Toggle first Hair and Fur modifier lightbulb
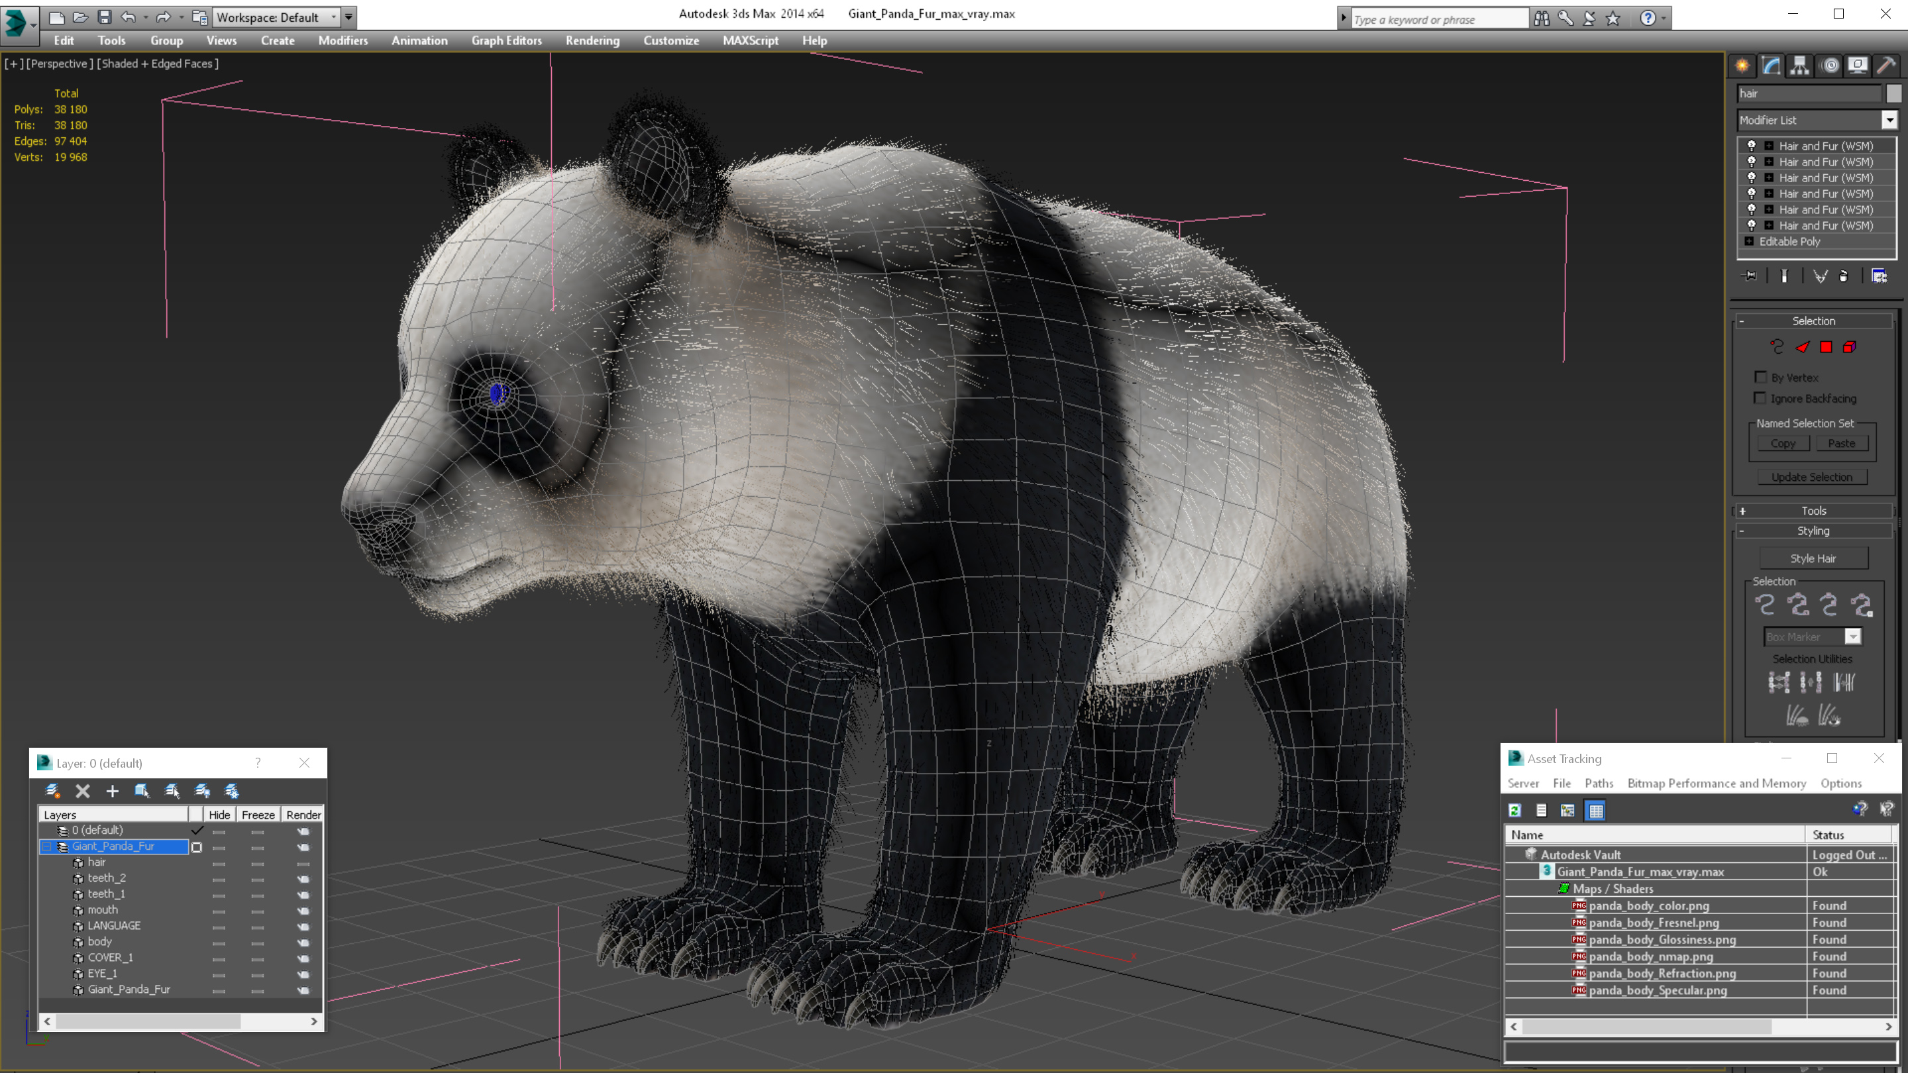The height and width of the screenshot is (1073, 1908). point(1752,146)
